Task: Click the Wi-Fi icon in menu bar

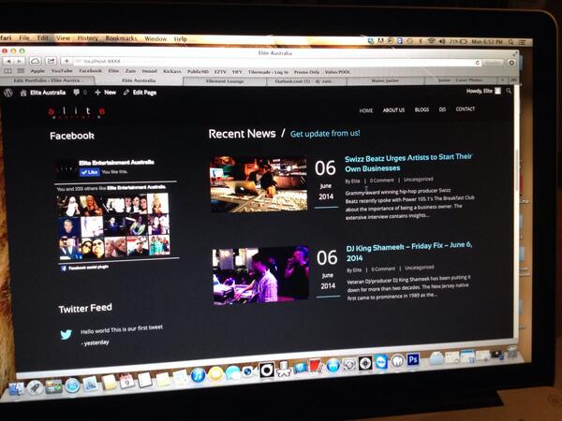Action: 432,41
